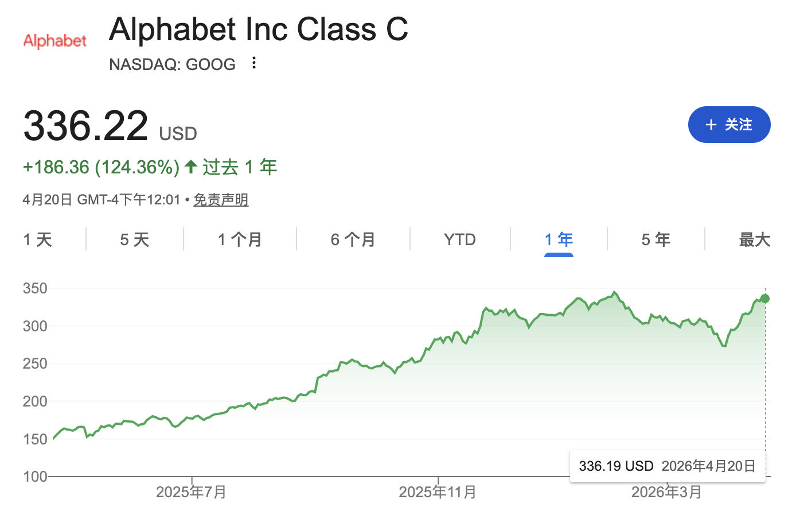Viewport: 788px width, 511px height.
Task: Click the 336.22 current price figure
Action: pos(86,126)
